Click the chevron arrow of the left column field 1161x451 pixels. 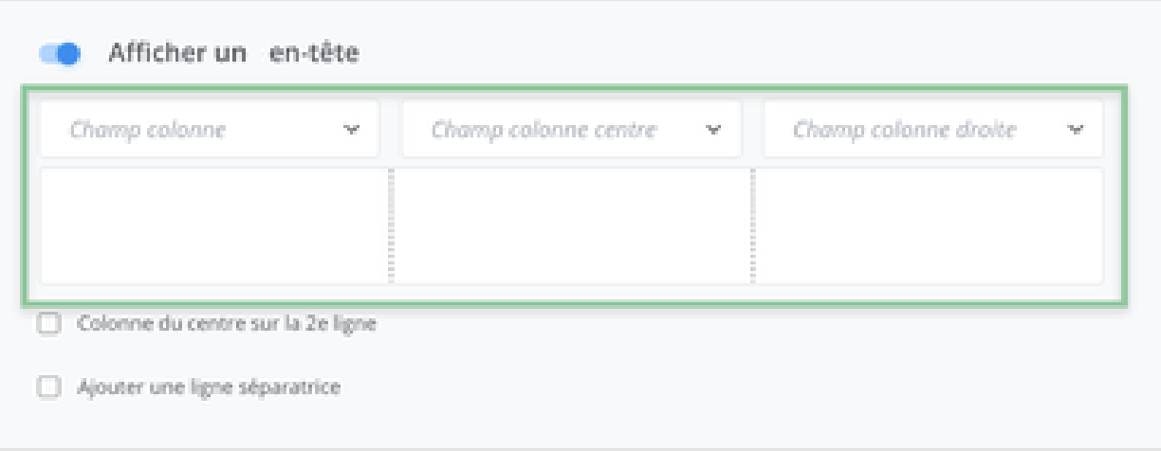coord(352,130)
